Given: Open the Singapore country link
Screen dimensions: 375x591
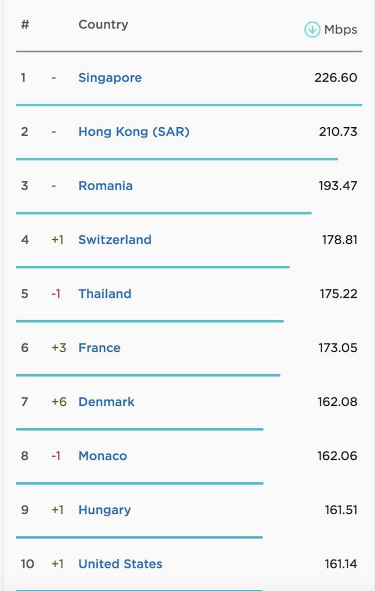Looking at the screenshot, I should [x=110, y=78].
